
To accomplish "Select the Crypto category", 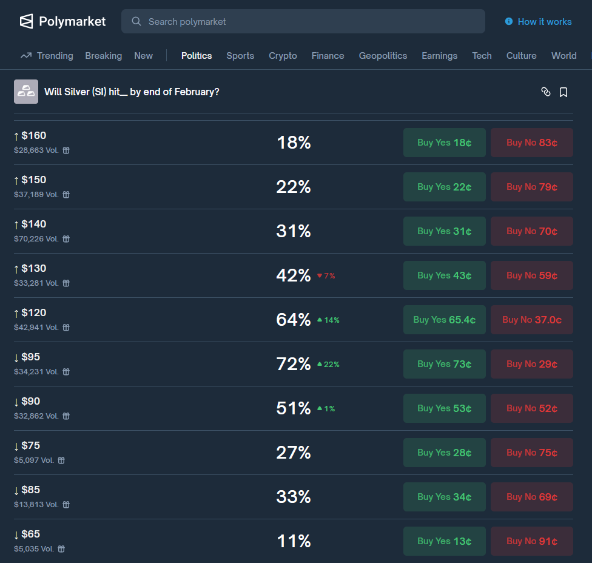I will point(283,55).
